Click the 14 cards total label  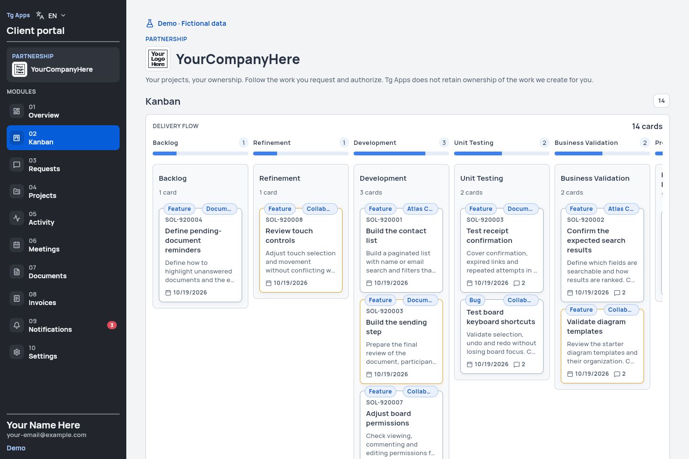pyautogui.click(x=647, y=126)
